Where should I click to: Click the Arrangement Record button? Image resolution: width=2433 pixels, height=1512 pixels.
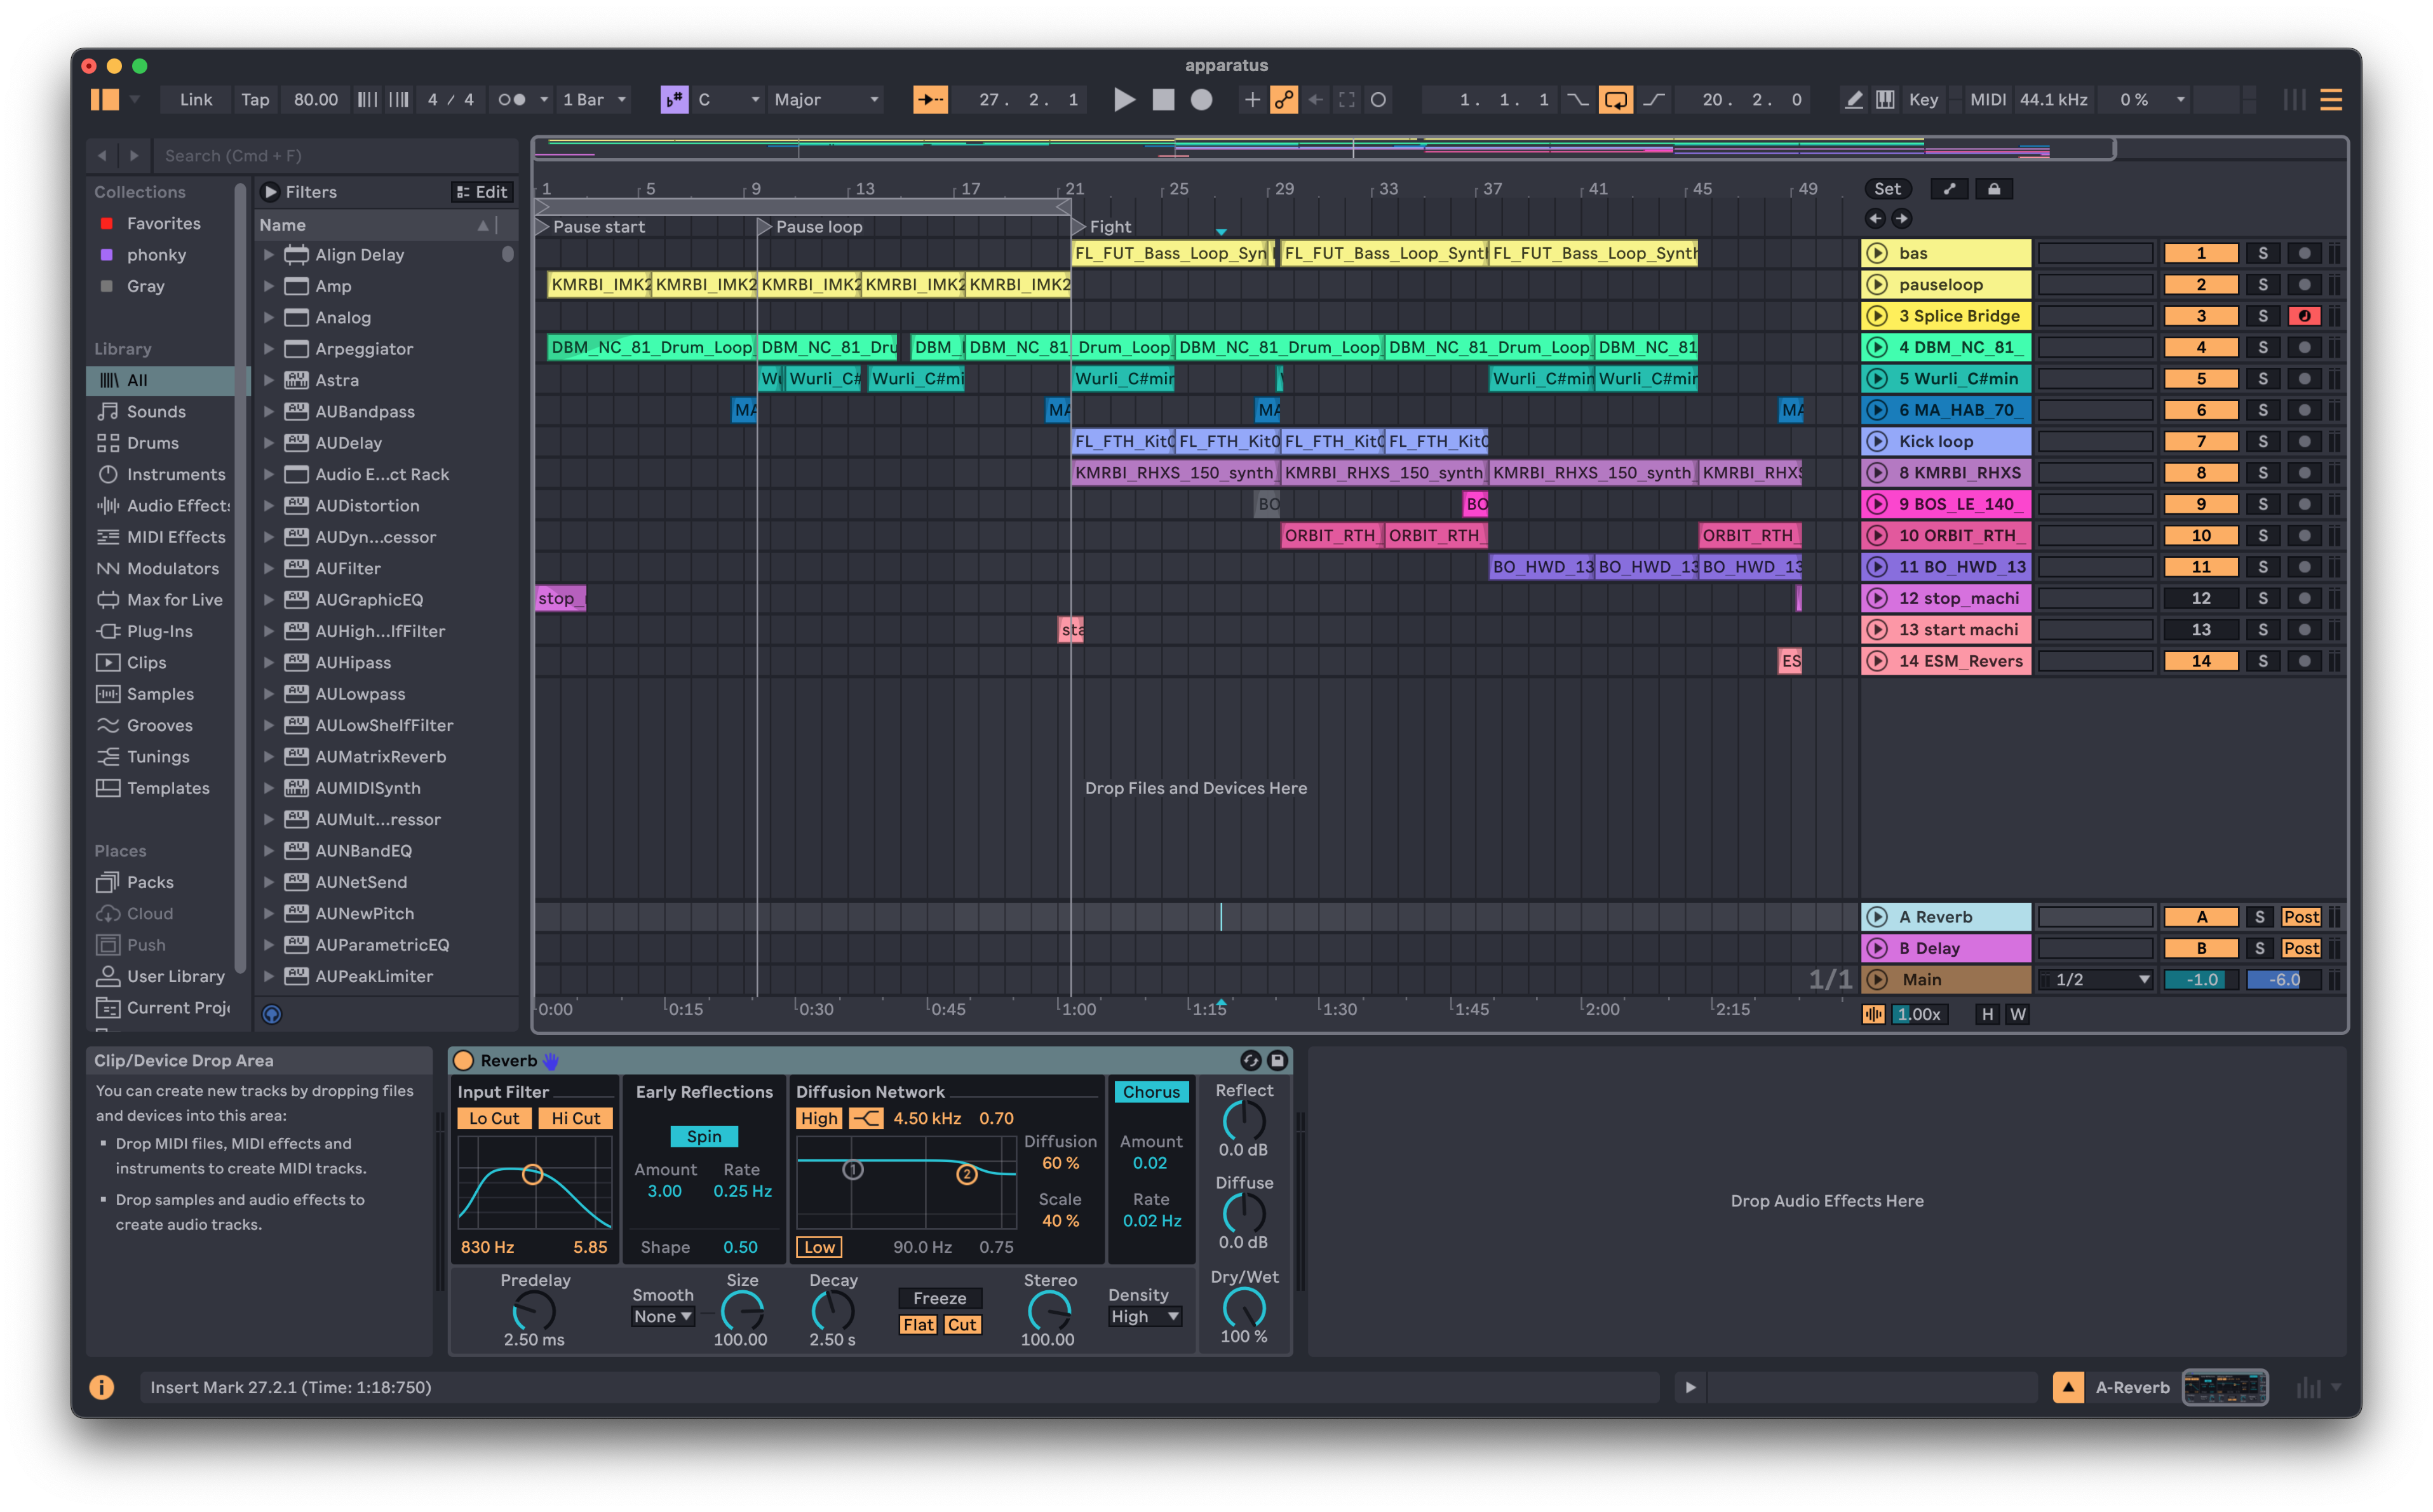(1202, 99)
